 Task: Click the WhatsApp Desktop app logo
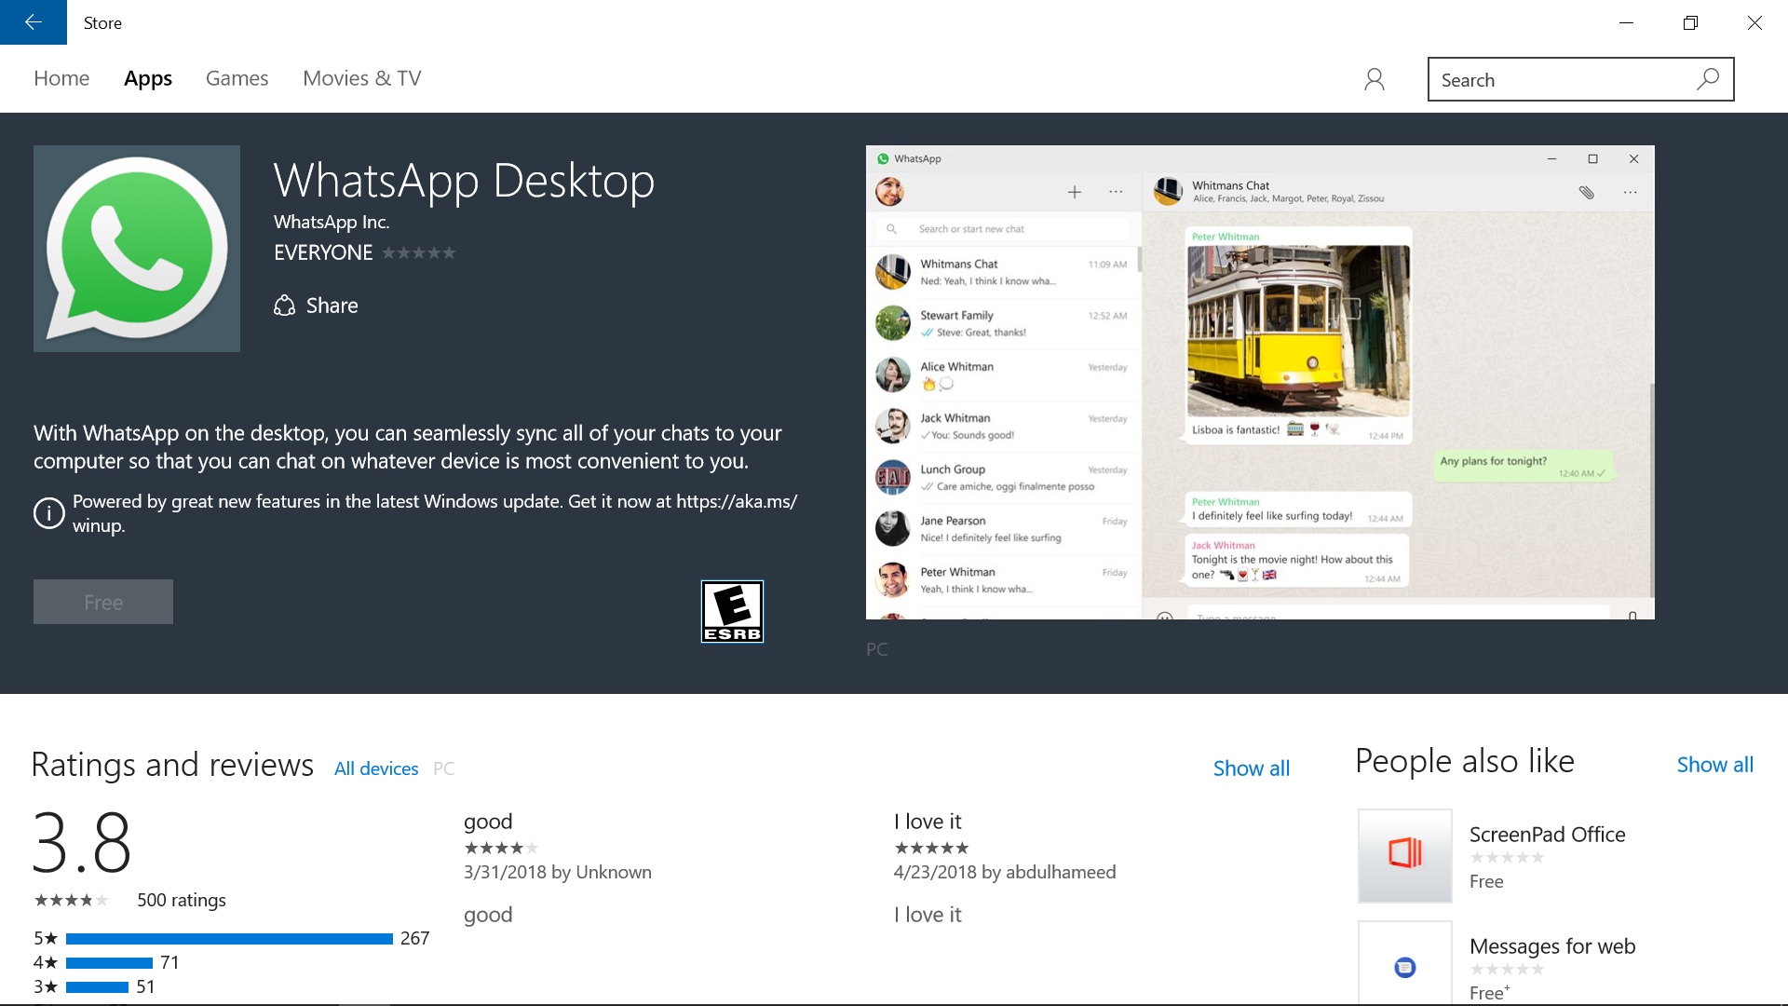137,249
